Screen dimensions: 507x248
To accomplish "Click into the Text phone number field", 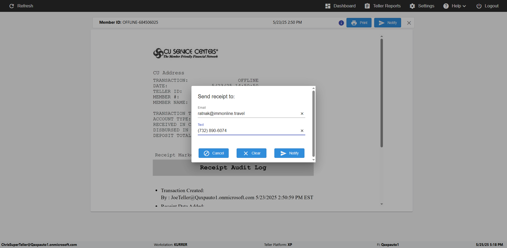I will coord(248,131).
